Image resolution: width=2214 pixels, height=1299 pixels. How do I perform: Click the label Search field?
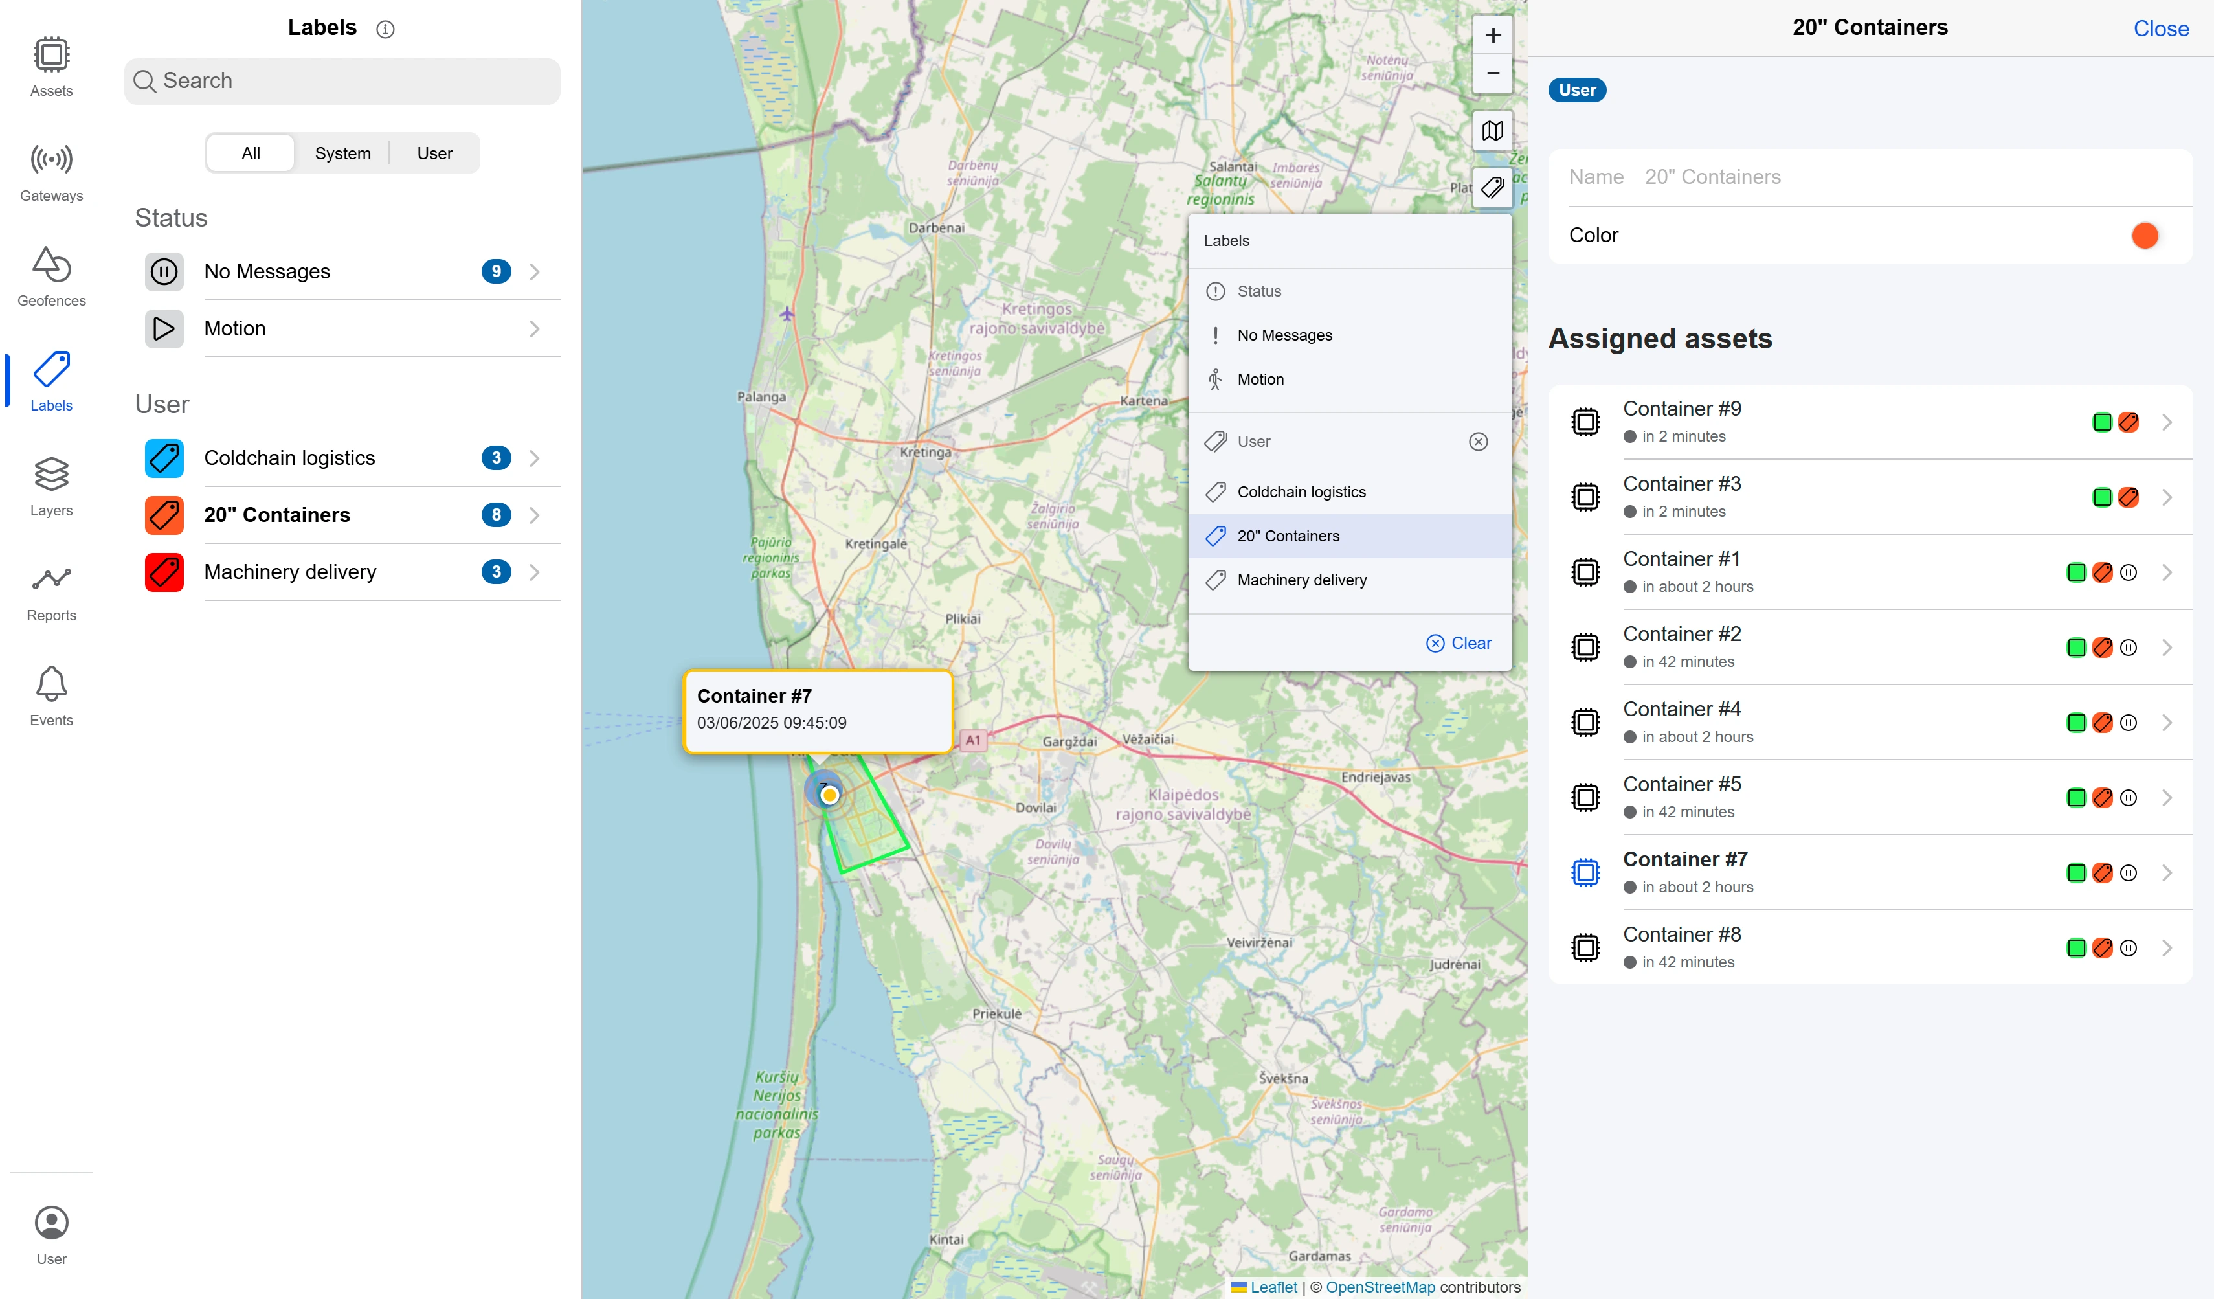[342, 81]
